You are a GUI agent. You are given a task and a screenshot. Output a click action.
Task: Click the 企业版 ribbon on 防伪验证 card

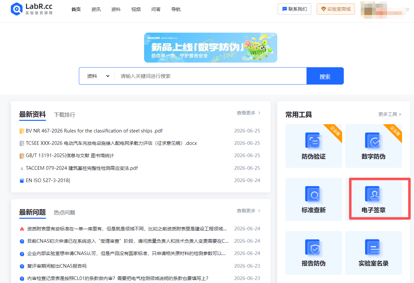point(334,132)
